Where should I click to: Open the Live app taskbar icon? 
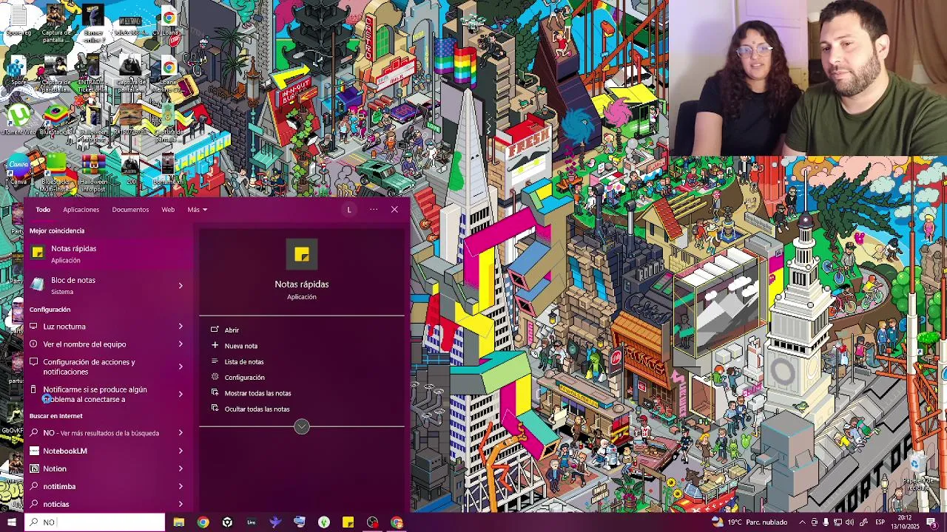[252, 522]
